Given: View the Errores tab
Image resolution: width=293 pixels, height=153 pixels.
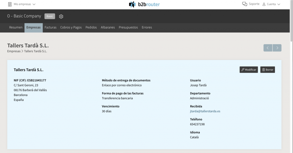Looking at the screenshot, I should (x=147, y=28).
